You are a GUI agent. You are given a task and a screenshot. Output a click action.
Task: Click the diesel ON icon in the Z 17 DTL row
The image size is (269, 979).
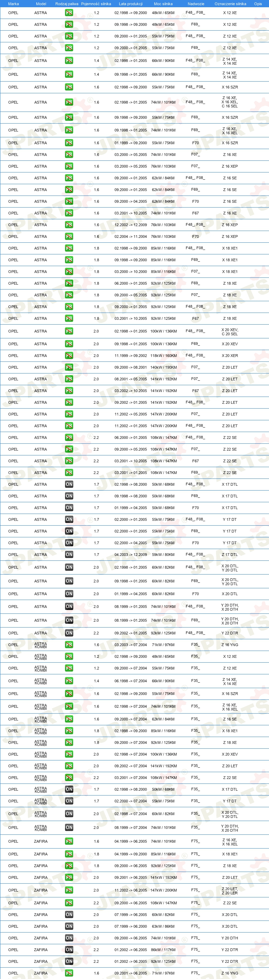pyautogui.click(x=69, y=555)
